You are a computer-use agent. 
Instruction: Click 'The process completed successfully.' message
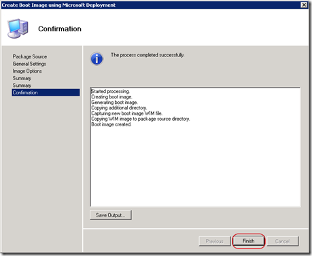[x=148, y=55]
